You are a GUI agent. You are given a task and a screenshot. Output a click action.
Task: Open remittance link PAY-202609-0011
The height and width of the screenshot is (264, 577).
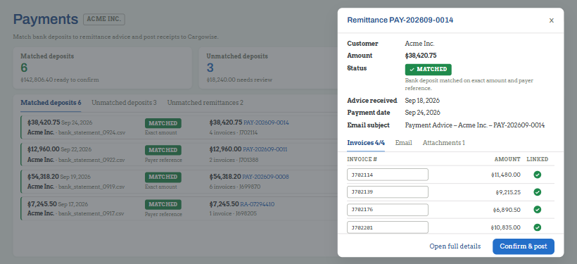[x=265, y=149]
